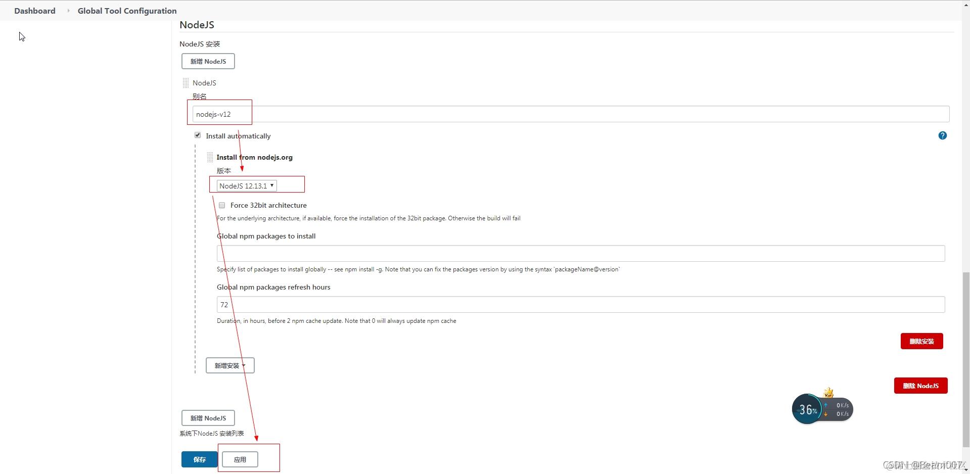Apply changes with 应用 button

[240, 459]
